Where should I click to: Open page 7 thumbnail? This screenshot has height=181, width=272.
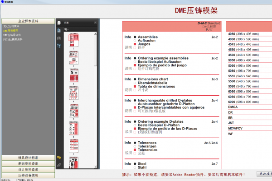click(x=74, y=146)
